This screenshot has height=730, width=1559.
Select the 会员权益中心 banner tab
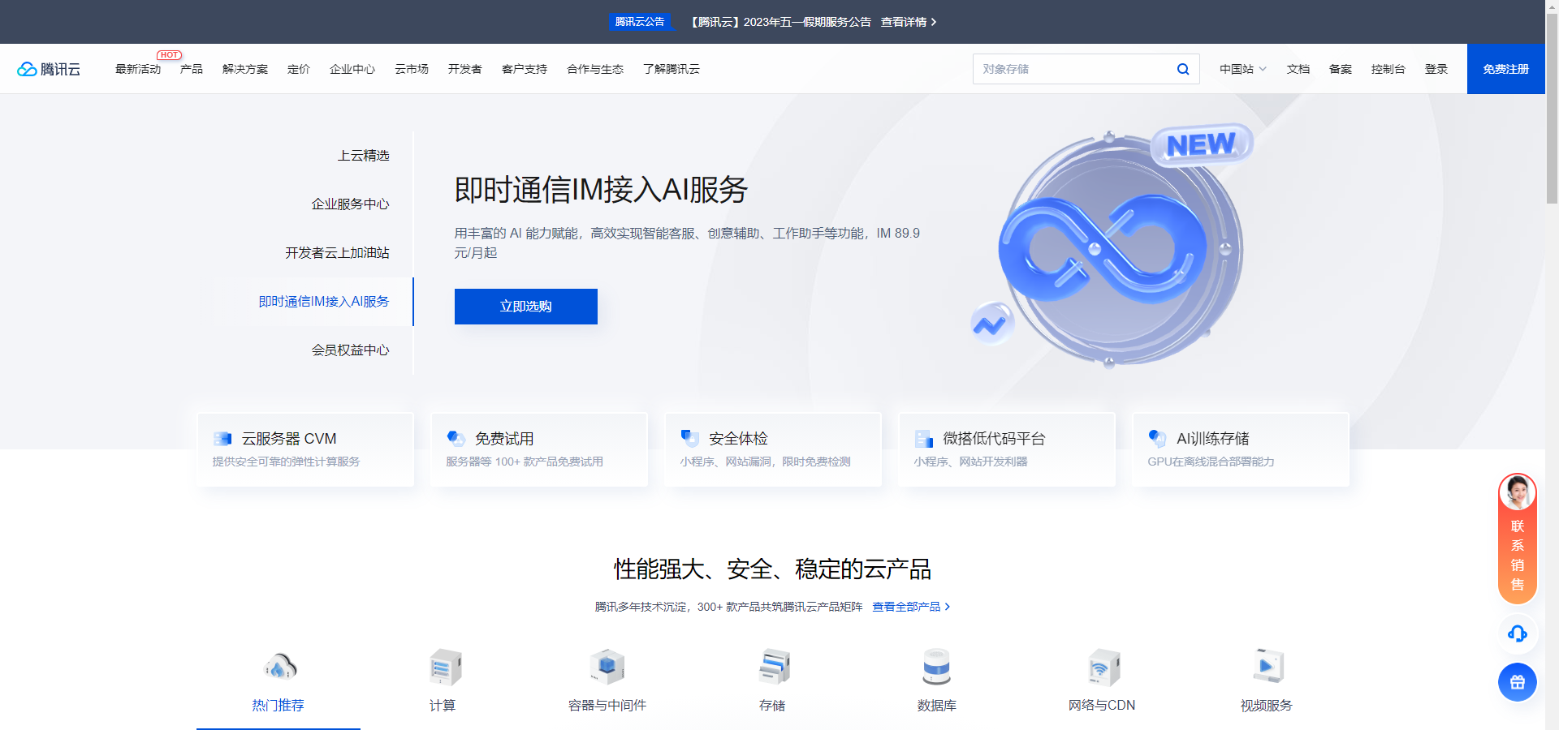[351, 350]
